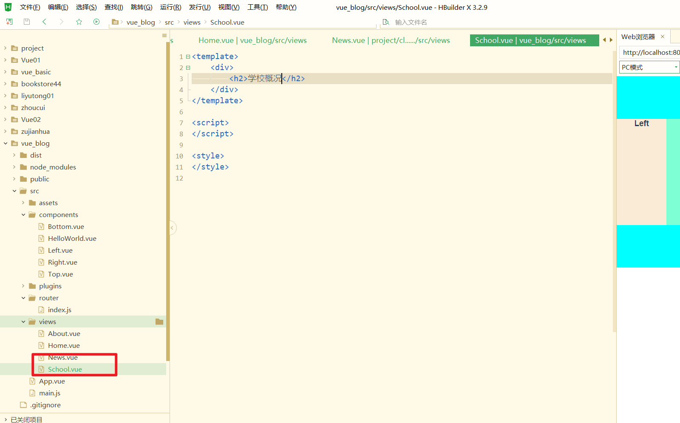Switch to the Home.vue editor tab

(252, 40)
